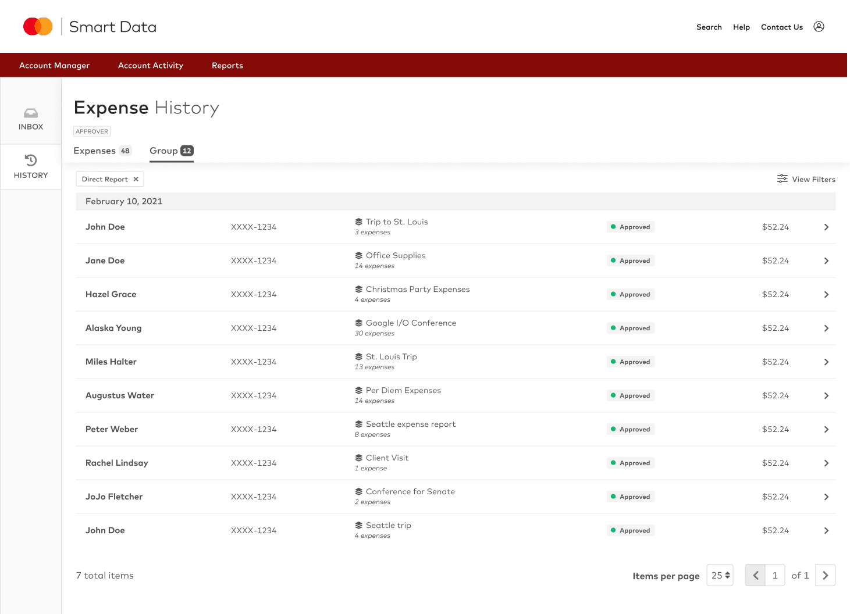
Task: Click stack icon beside Christmas Party Expenses
Action: pyautogui.click(x=359, y=289)
